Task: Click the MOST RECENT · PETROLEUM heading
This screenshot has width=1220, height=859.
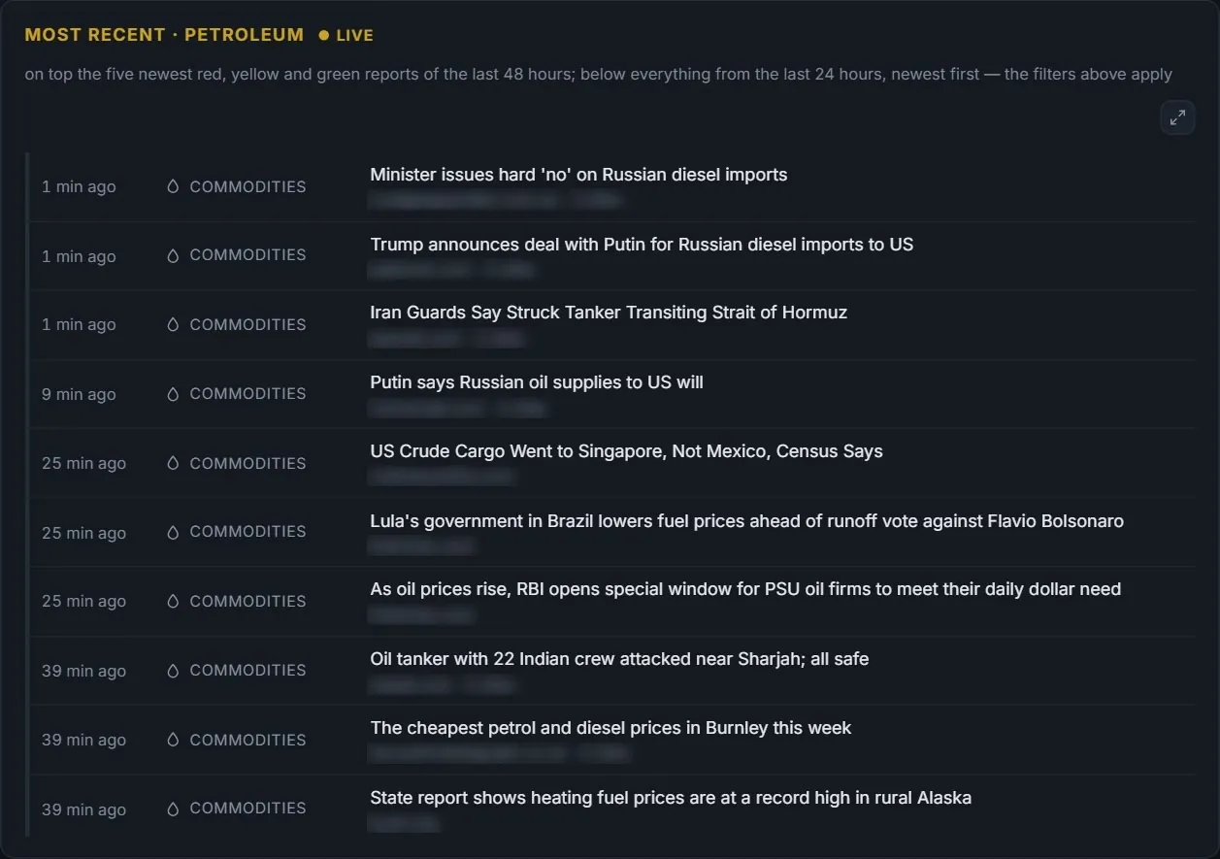Action: pyautogui.click(x=164, y=35)
